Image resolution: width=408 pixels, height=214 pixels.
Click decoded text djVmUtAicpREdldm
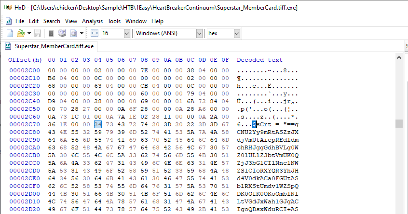tap(268, 140)
